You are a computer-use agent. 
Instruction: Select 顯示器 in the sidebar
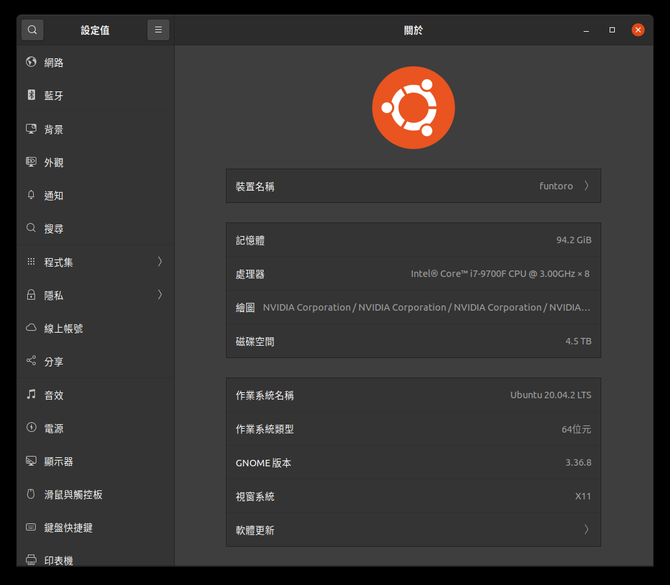[x=95, y=462]
